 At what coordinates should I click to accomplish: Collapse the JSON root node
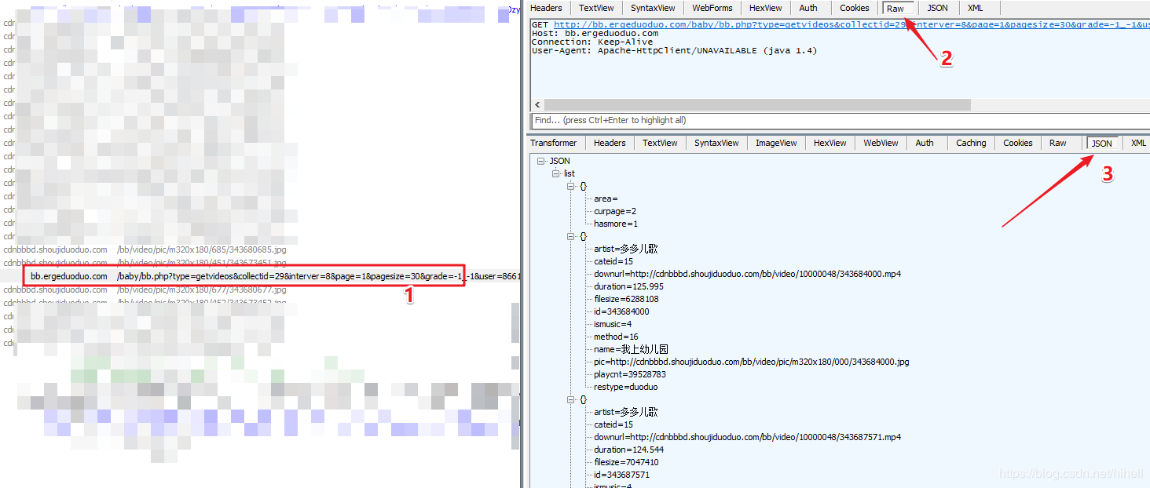pyautogui.click(x=540, y=161)
